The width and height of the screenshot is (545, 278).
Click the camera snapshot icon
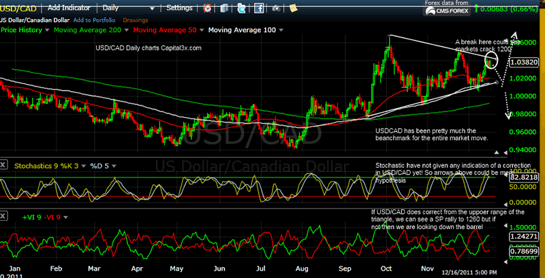click(x=277, y=8)
